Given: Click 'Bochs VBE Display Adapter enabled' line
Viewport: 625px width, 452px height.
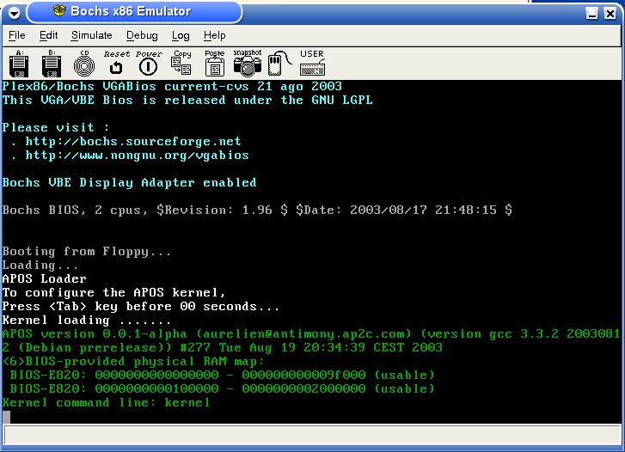Looking at the screenshot, I should click(x=129, y=182).
